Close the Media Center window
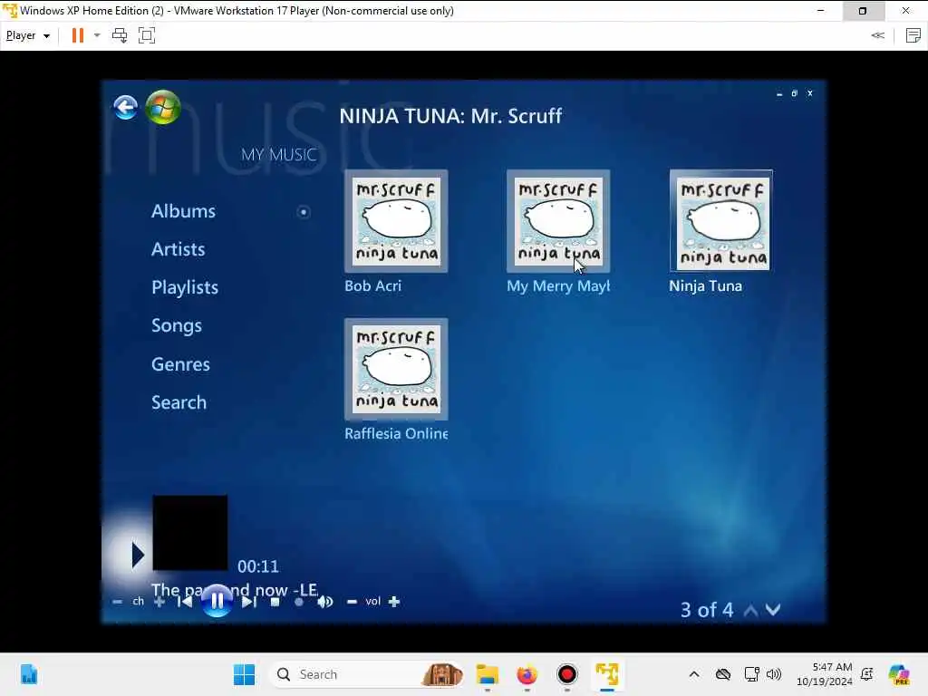 [810, 93]
